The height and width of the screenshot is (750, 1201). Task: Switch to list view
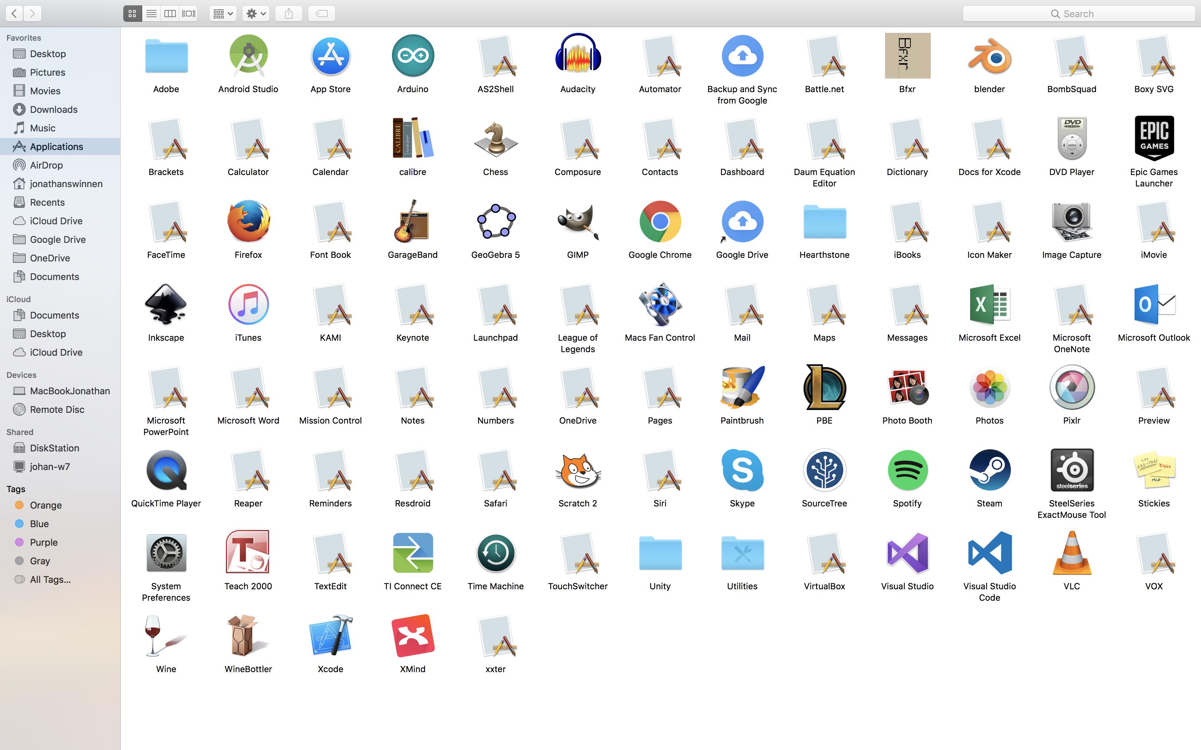(x=151, y=14)
